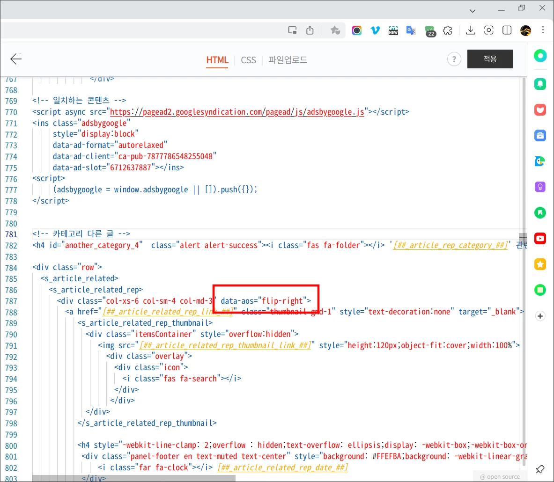Open the profile avatar menu
554x482 pixels.
525,31
